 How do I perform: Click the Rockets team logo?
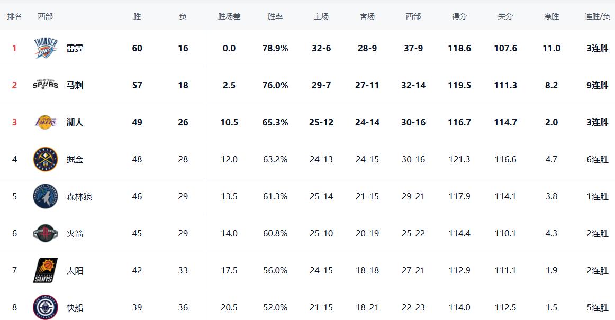45,233
